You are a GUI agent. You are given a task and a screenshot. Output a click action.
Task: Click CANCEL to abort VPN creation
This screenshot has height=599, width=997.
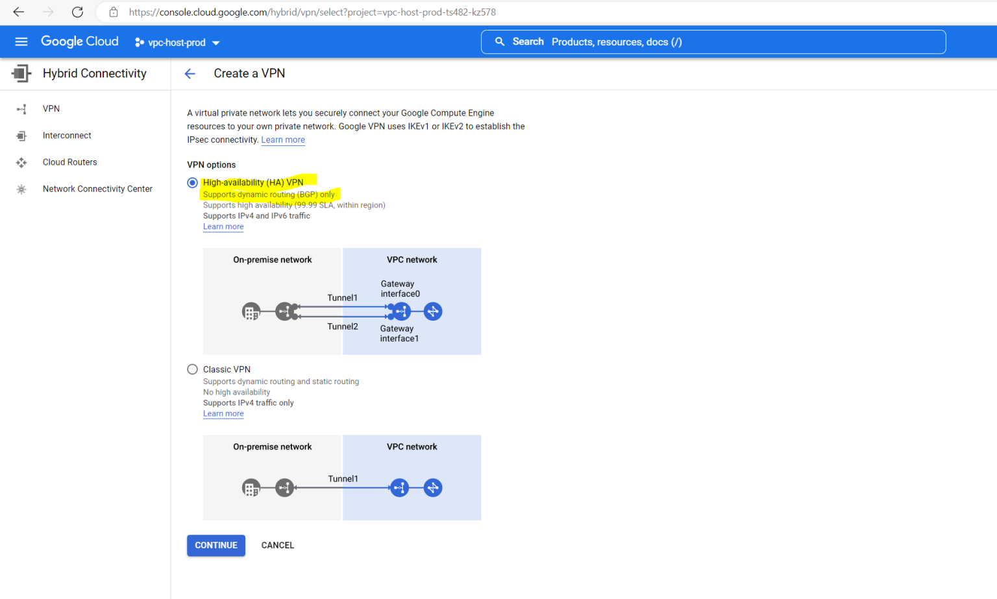click(277, 545)
